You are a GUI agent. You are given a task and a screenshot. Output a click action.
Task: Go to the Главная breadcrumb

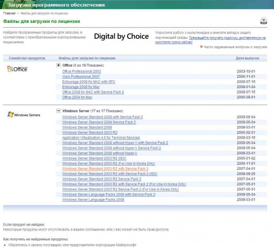(x=9, y=13)
